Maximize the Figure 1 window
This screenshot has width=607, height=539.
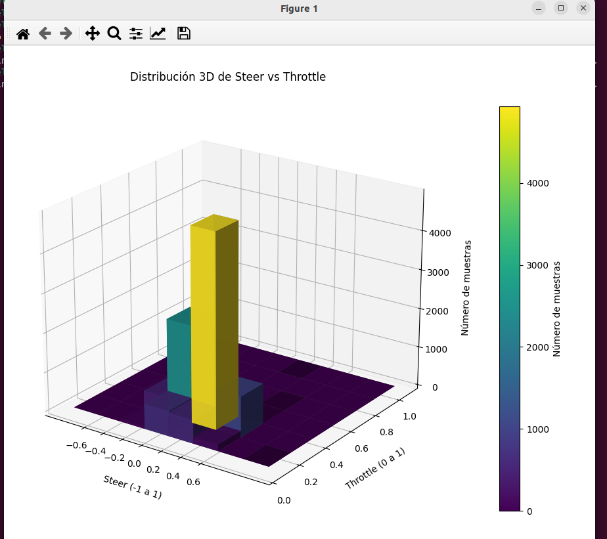point(562,8)
